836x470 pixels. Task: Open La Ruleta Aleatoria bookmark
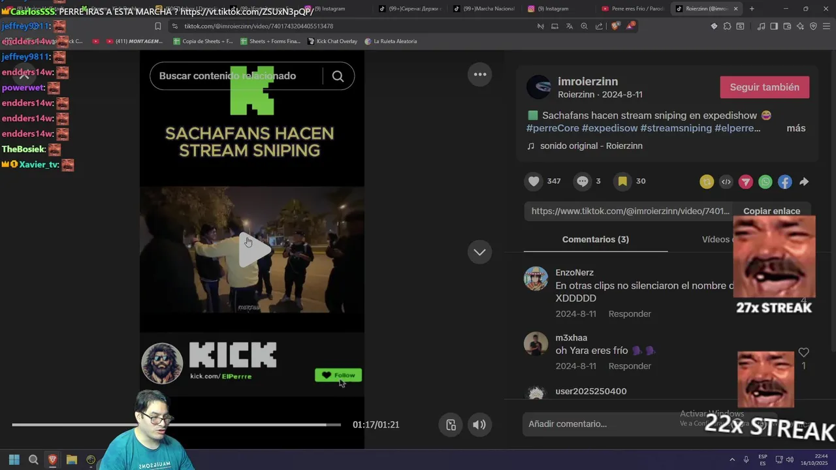click(391, 41)
